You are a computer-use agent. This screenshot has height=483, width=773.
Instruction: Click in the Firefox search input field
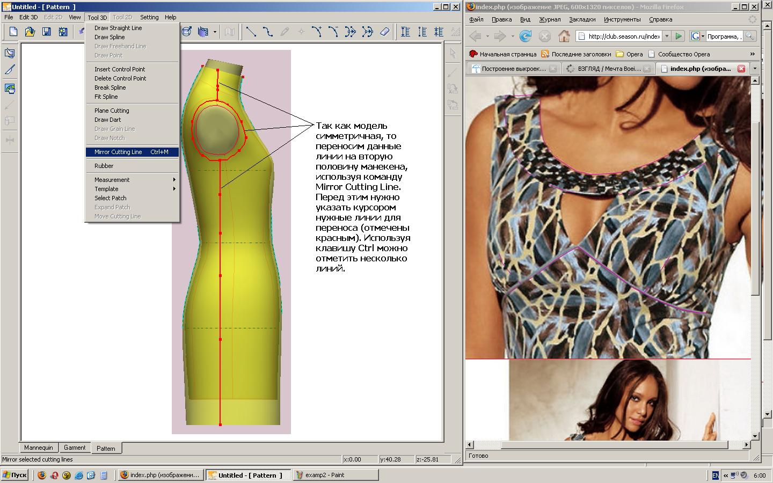pyautogui.click(x=725, y=36)
